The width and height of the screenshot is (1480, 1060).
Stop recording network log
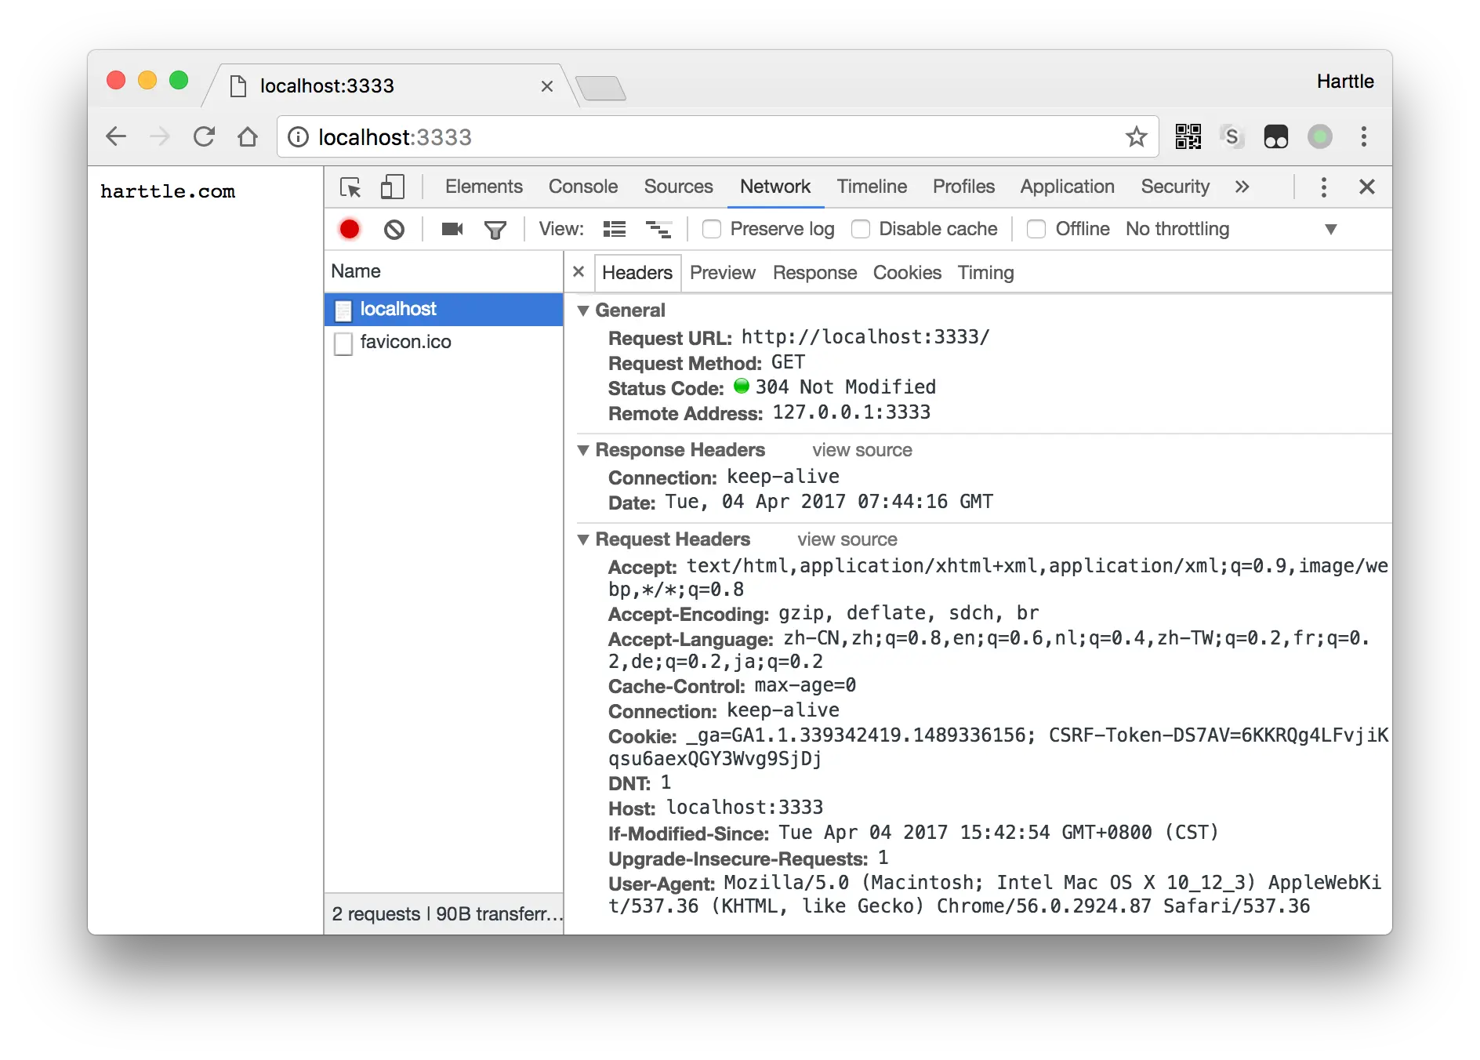(x=350, y=229)
